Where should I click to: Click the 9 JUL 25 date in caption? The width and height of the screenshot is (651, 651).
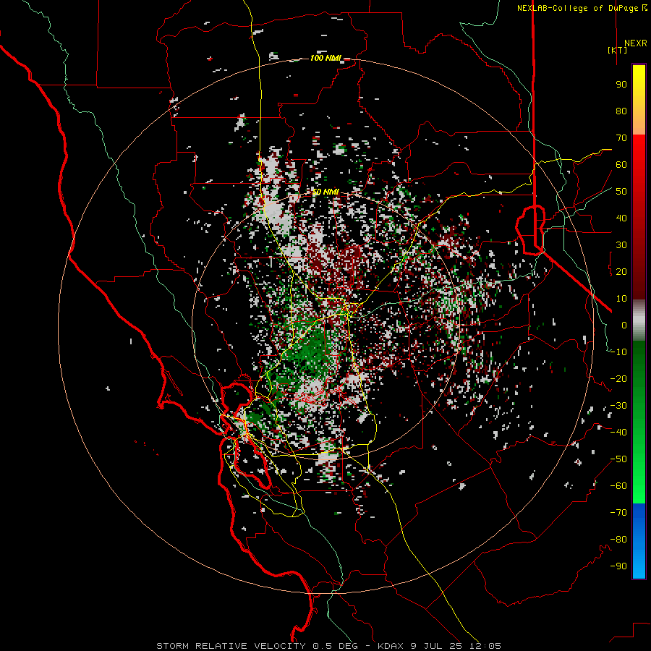tap(436, 646)
